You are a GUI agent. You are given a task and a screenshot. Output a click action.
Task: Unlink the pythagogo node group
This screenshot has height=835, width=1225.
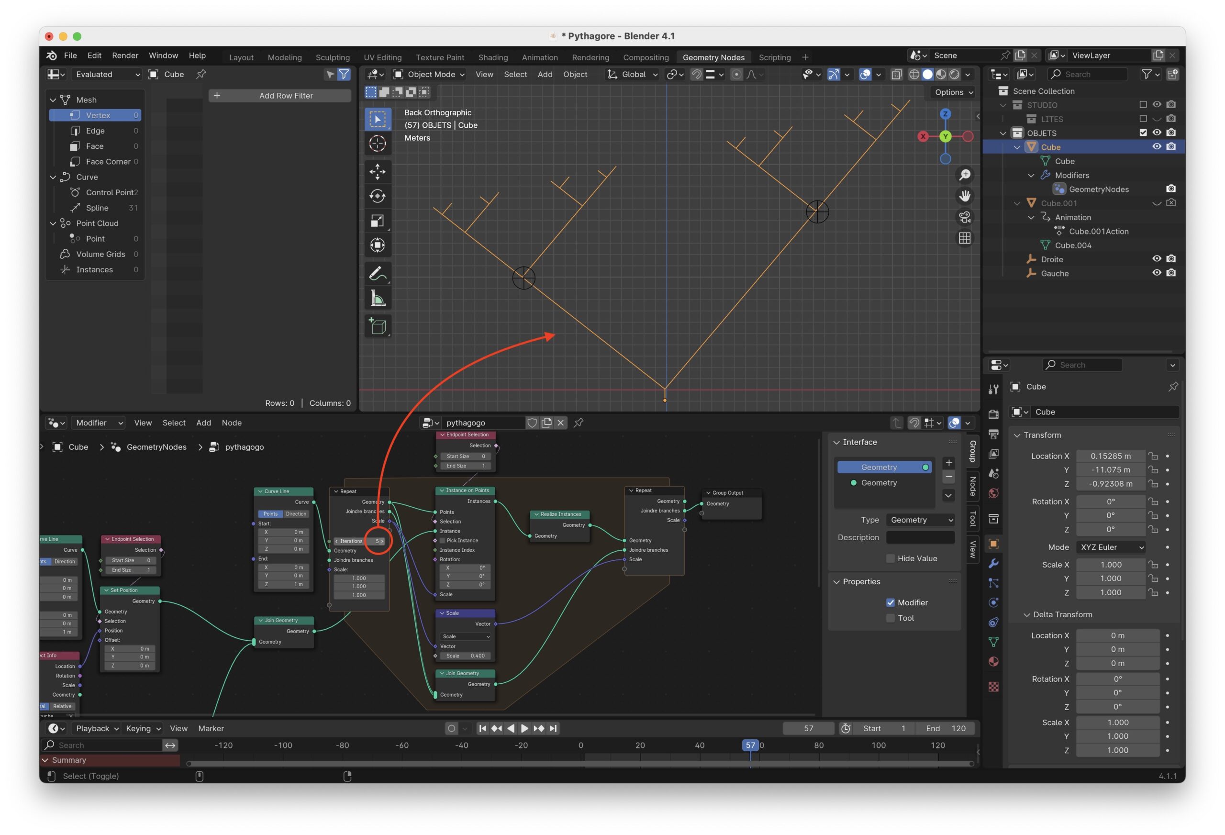(561, 423)
